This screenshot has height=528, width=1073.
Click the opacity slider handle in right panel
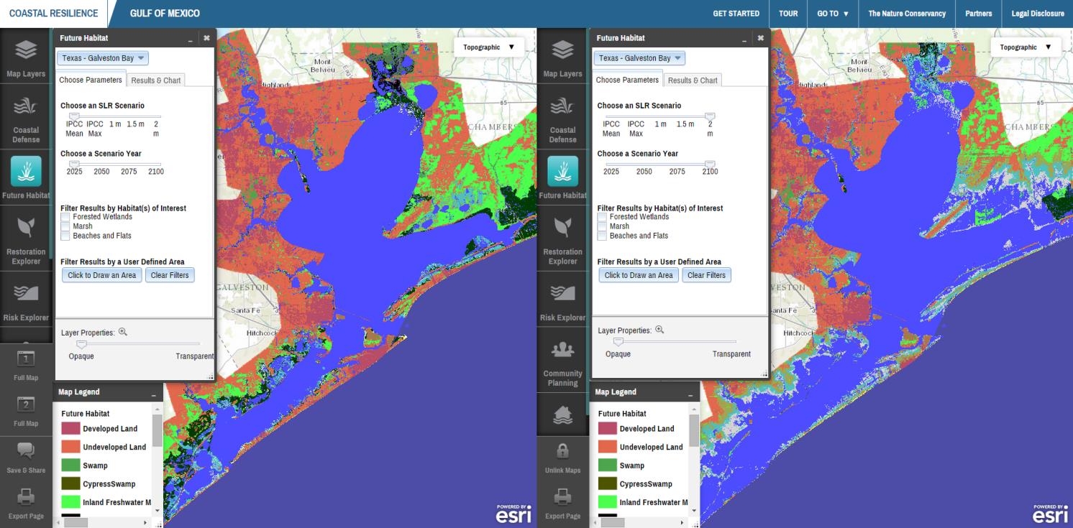[x=618, y=343]
